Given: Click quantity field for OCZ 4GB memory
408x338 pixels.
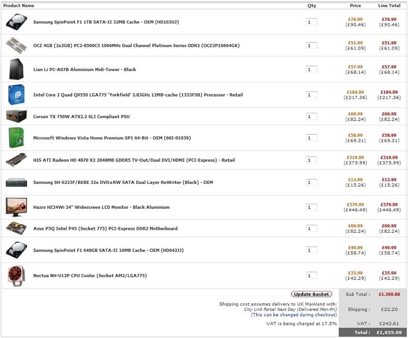Looking at the screenshot, I should point(311,45).
